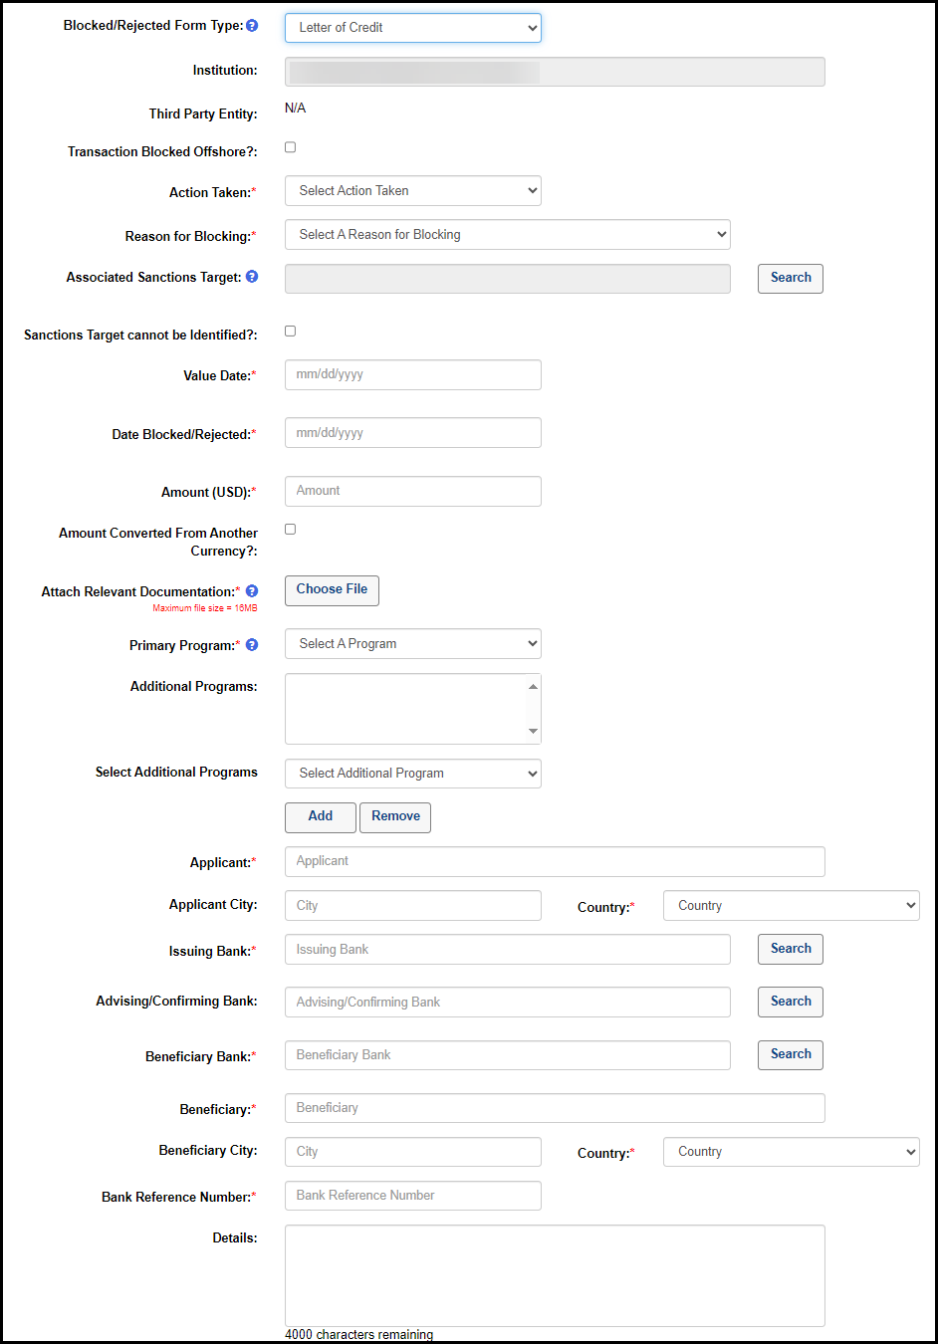Tick Sanctions Target cannot be Identified checkbox
The width and height of the screenshot is (938, 1344).
click(291, 332)
